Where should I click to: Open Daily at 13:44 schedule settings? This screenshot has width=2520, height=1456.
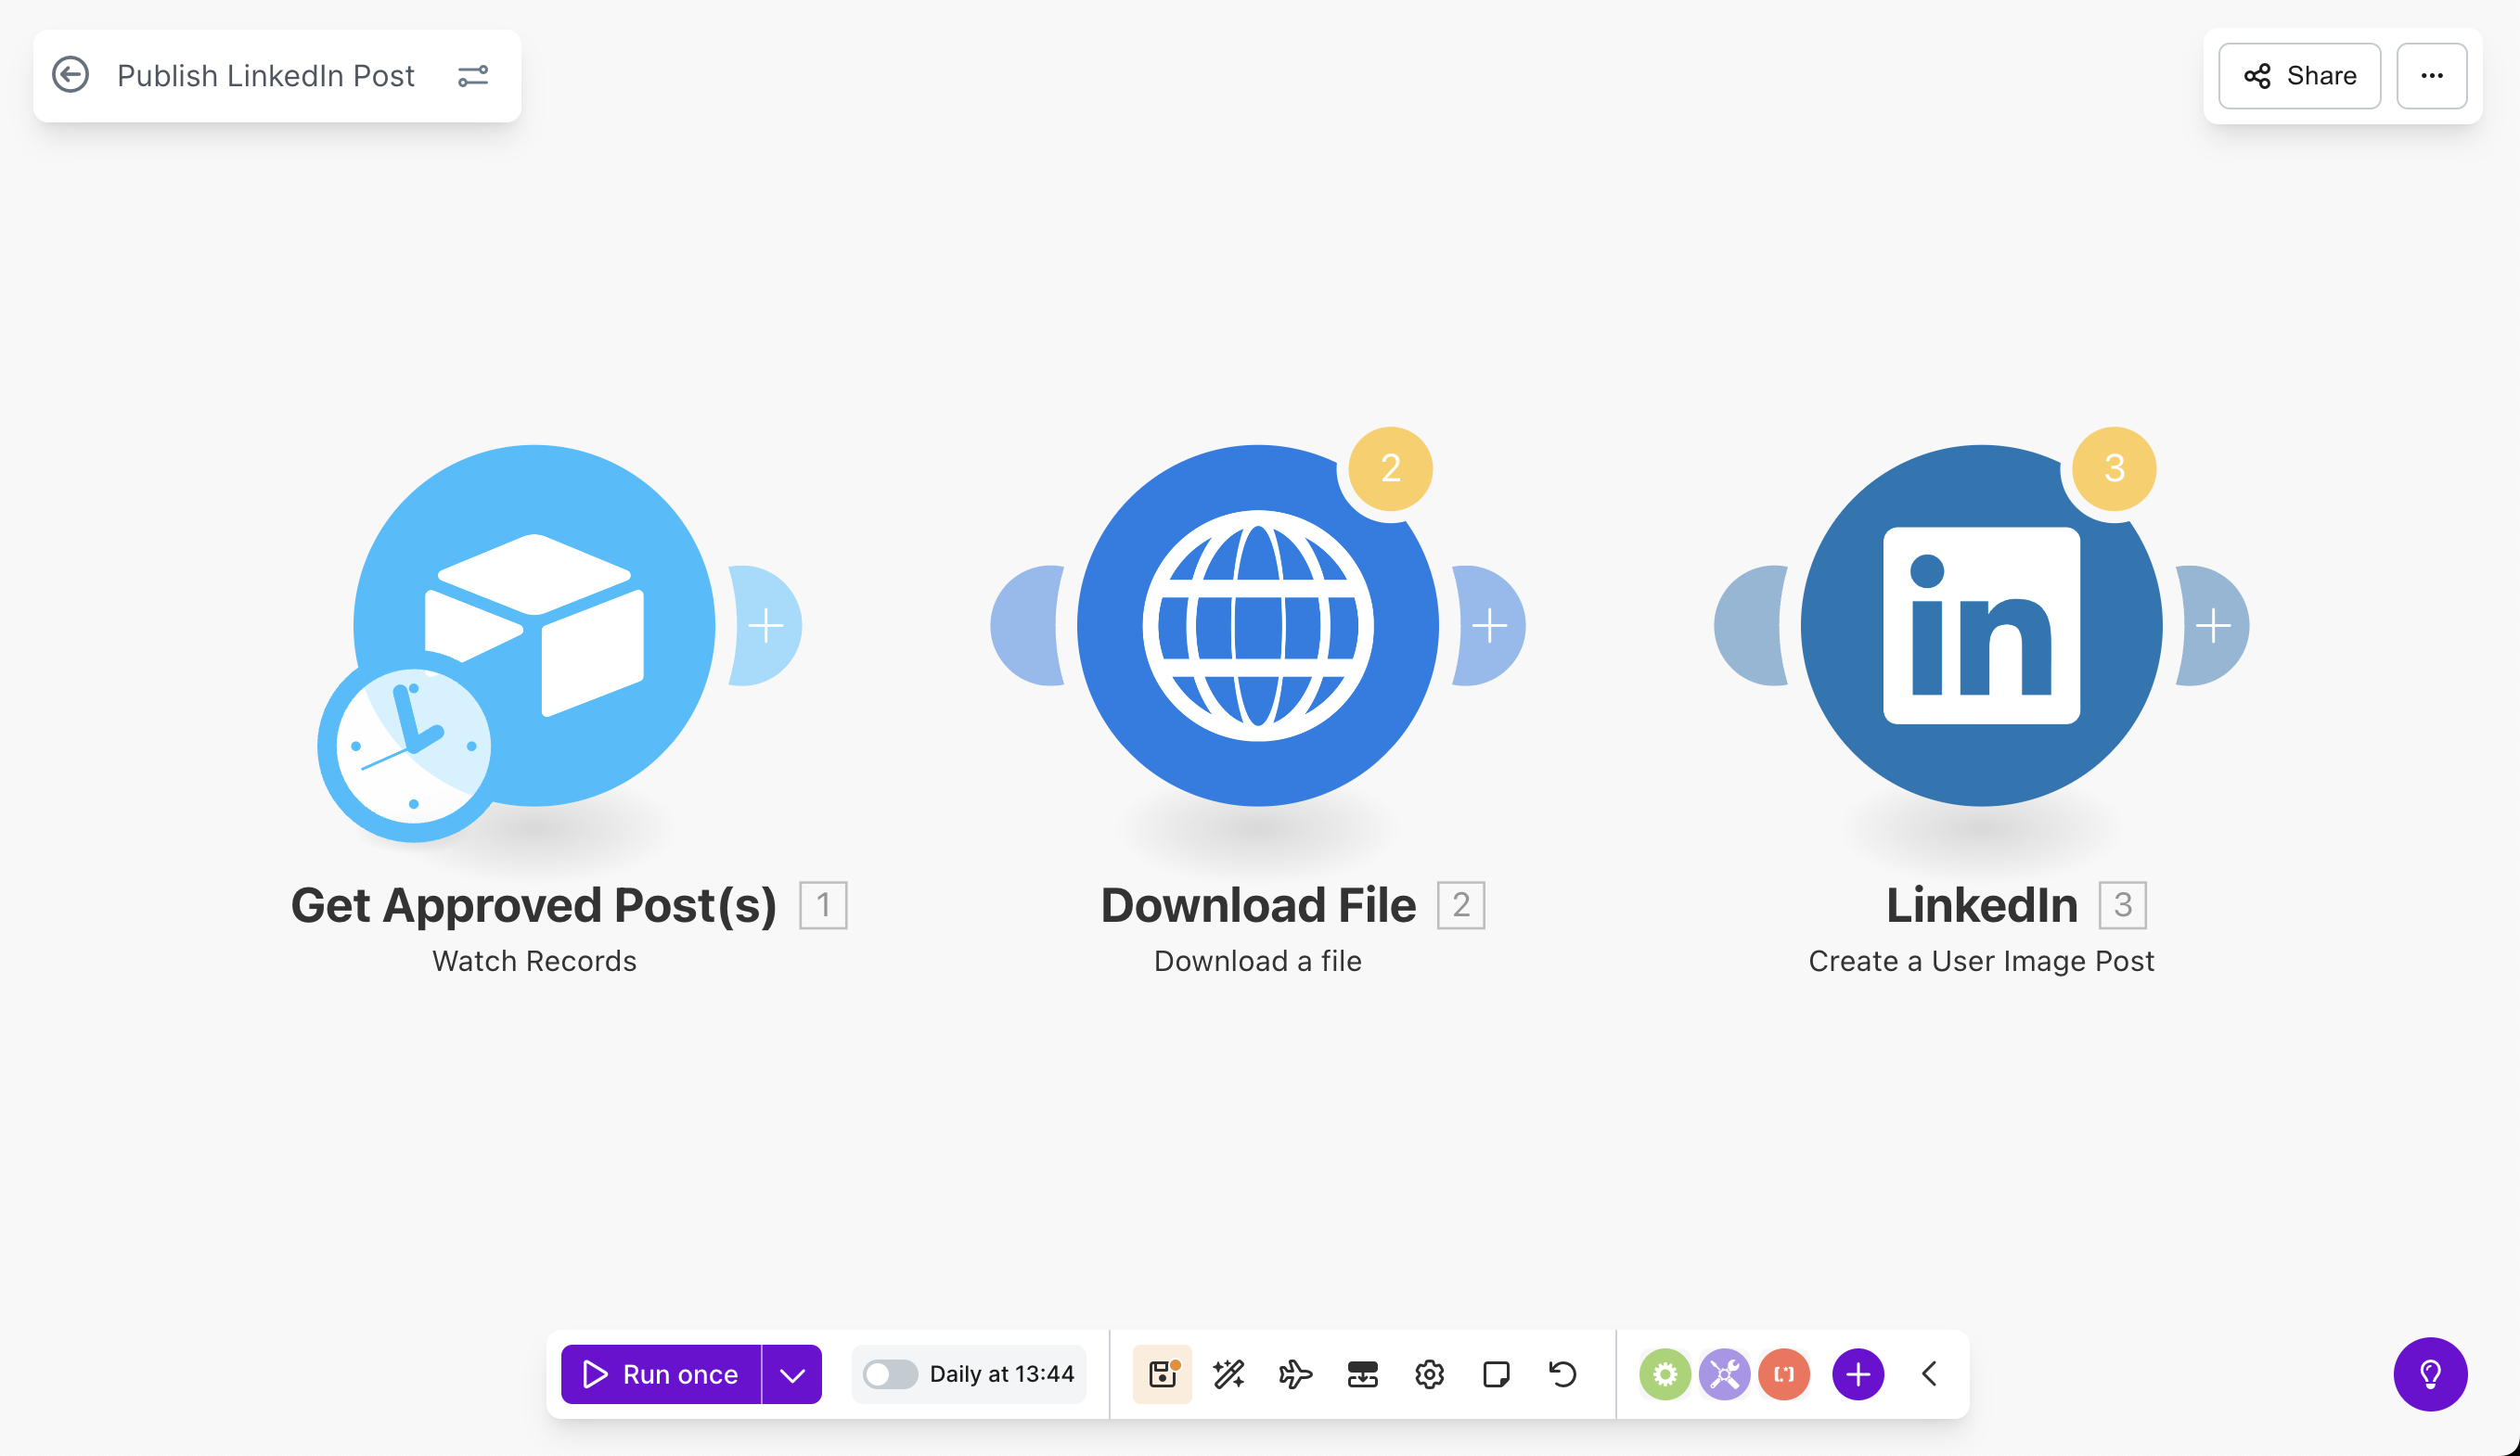coord(1001,1374)
